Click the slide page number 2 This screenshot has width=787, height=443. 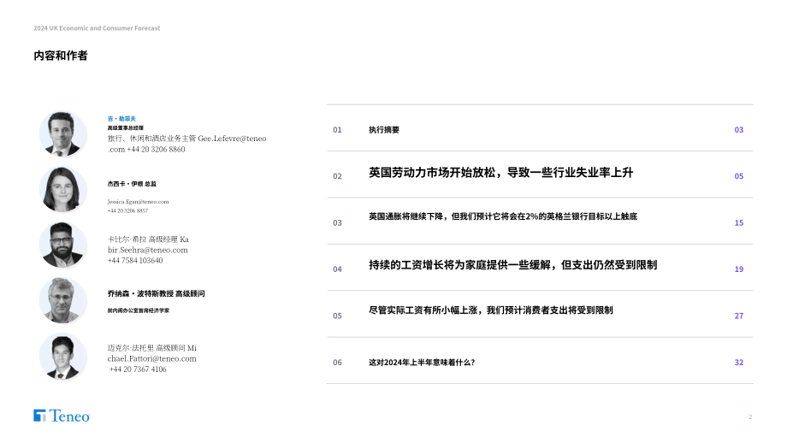[750, 416]
